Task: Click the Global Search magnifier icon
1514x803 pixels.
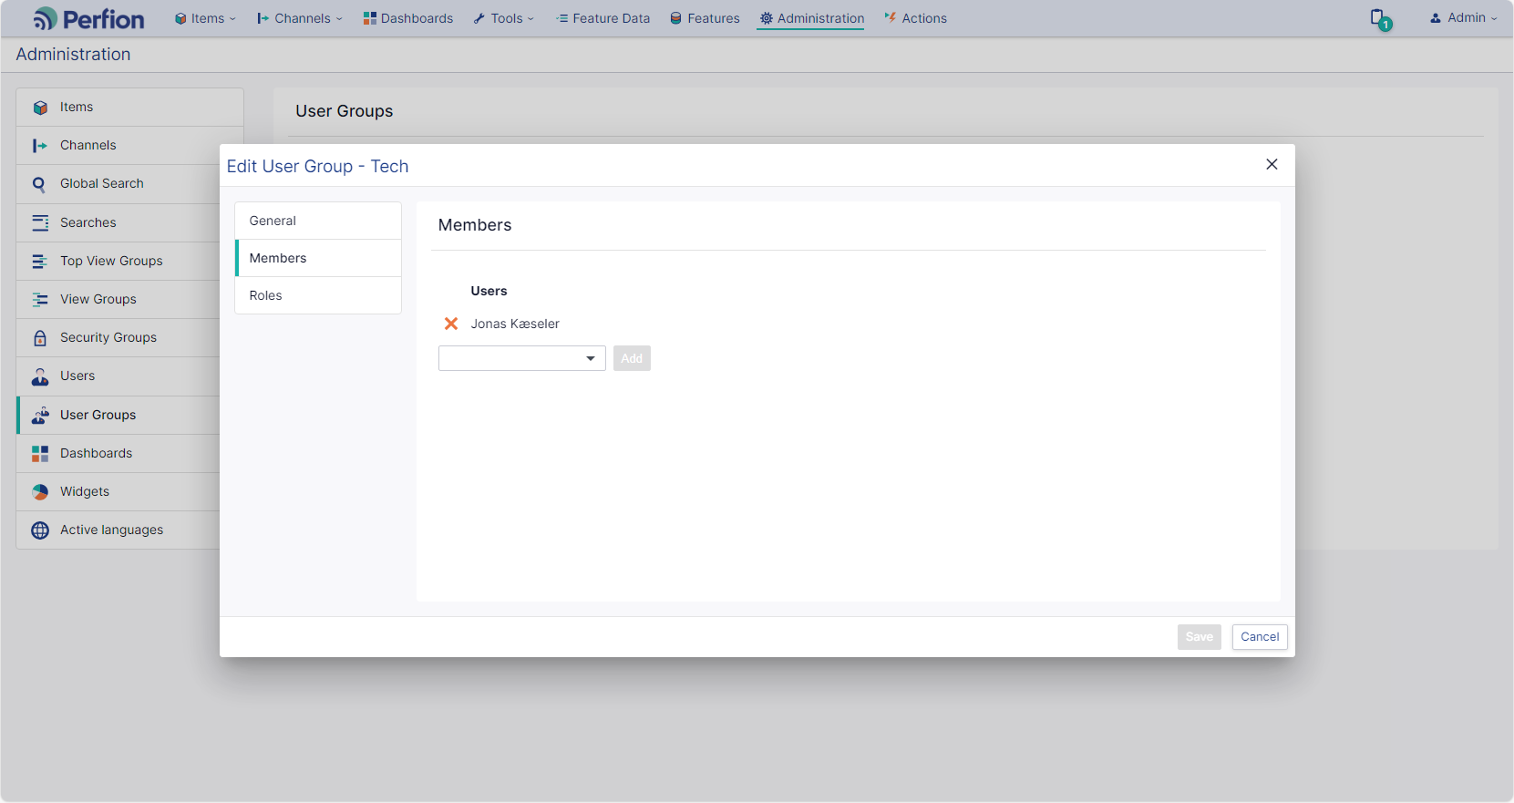Action: click(39, 184)
